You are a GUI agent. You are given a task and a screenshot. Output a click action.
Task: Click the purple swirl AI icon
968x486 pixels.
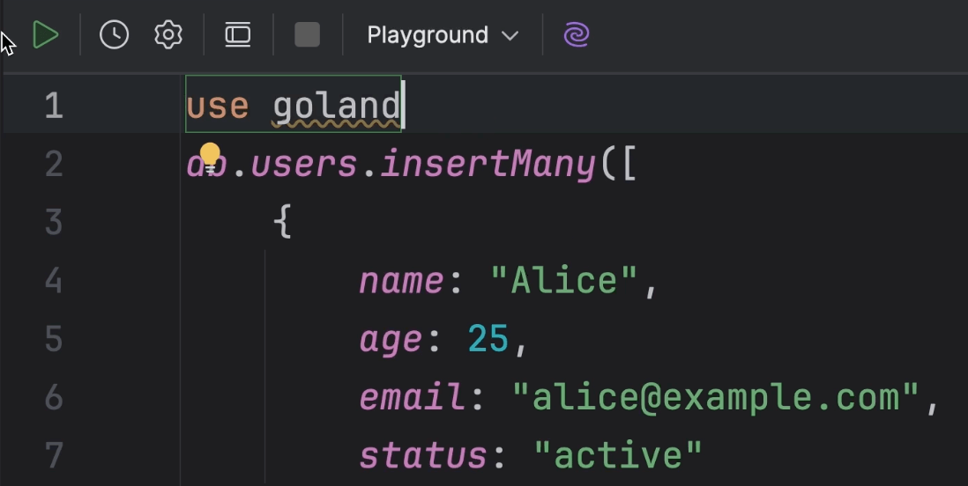pos(576,35)
